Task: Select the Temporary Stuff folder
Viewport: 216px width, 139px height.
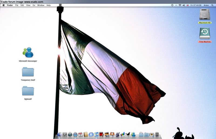Action: click(x=28, y=72)
